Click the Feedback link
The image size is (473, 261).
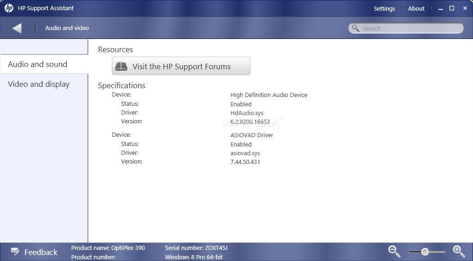(x=41, y=252)
